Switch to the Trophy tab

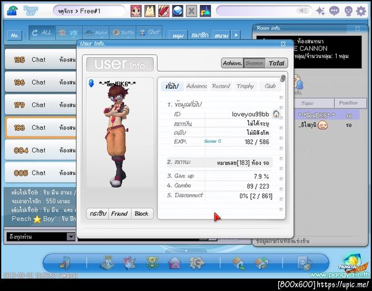click(246, 86)
